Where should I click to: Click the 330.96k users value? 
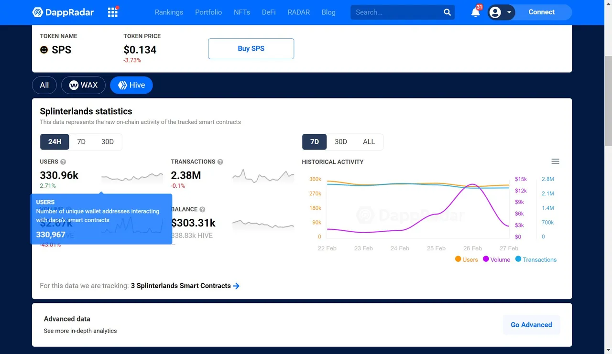pyautogui.click(x=59, y=175)
